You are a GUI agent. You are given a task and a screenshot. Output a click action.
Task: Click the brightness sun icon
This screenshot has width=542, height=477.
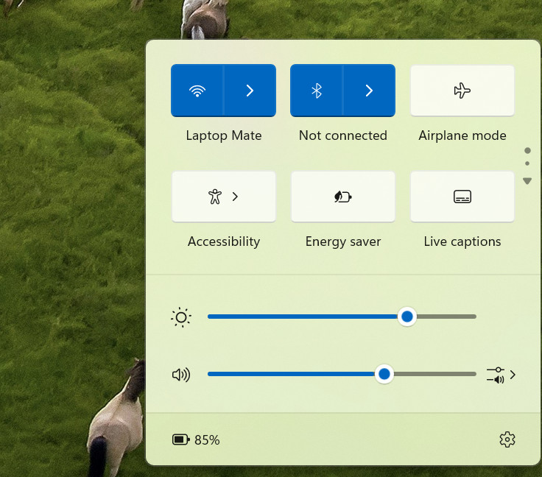pyautogui.click(x=181, y=317)
